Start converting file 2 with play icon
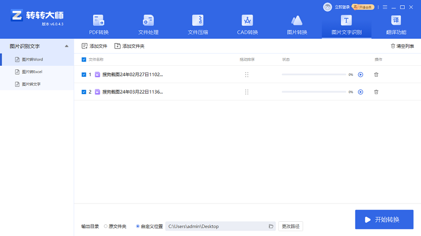421x236 pixels. click(x=360, y=92)
